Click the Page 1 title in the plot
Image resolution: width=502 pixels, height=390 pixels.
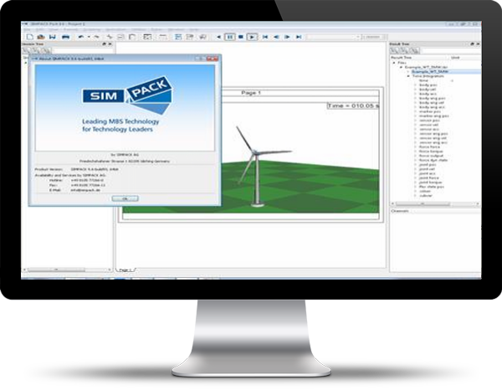tap(251, 93)
